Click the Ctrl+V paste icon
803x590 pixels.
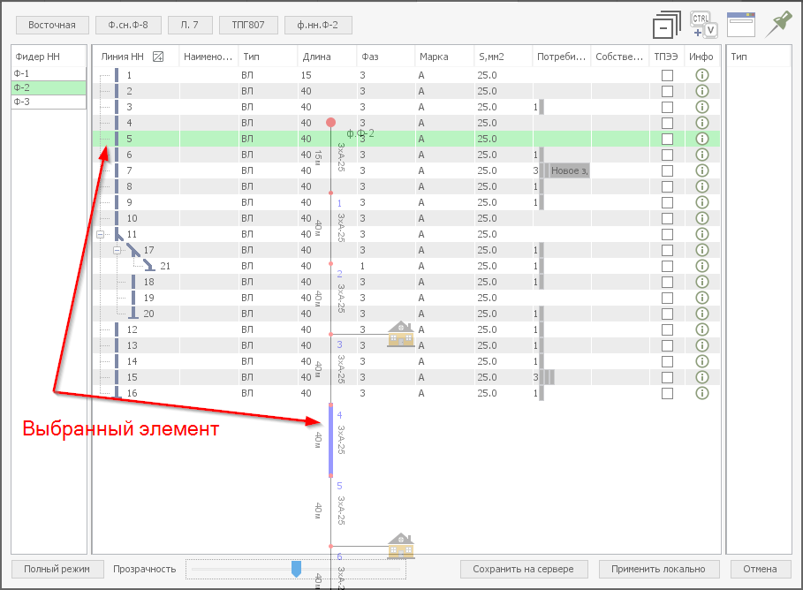pyautogui.click(x=704, y=25)
